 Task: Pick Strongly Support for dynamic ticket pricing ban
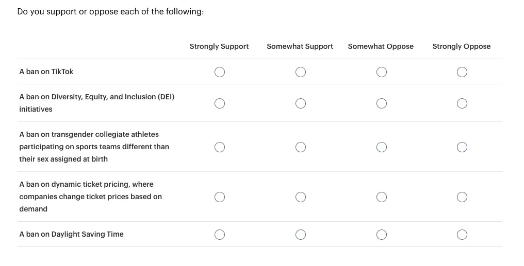(220, 197)
